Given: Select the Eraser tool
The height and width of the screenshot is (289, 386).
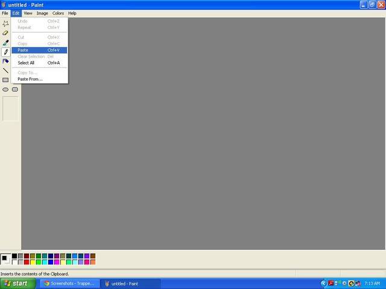Looking at the screenshot, I should (5, 33).
